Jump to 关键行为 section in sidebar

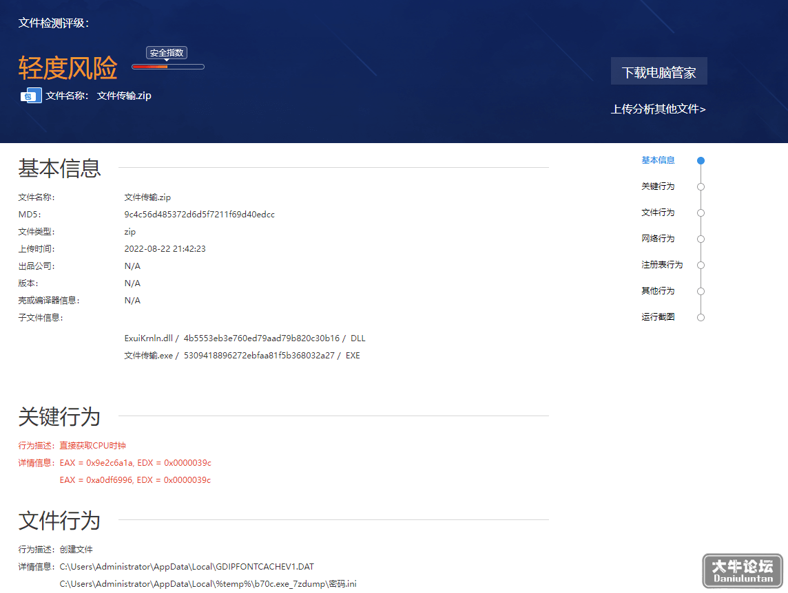pyautogui.click(x=658, y=186)
